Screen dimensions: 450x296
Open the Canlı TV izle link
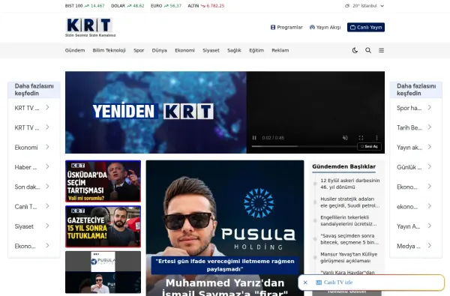coord(334,283)
